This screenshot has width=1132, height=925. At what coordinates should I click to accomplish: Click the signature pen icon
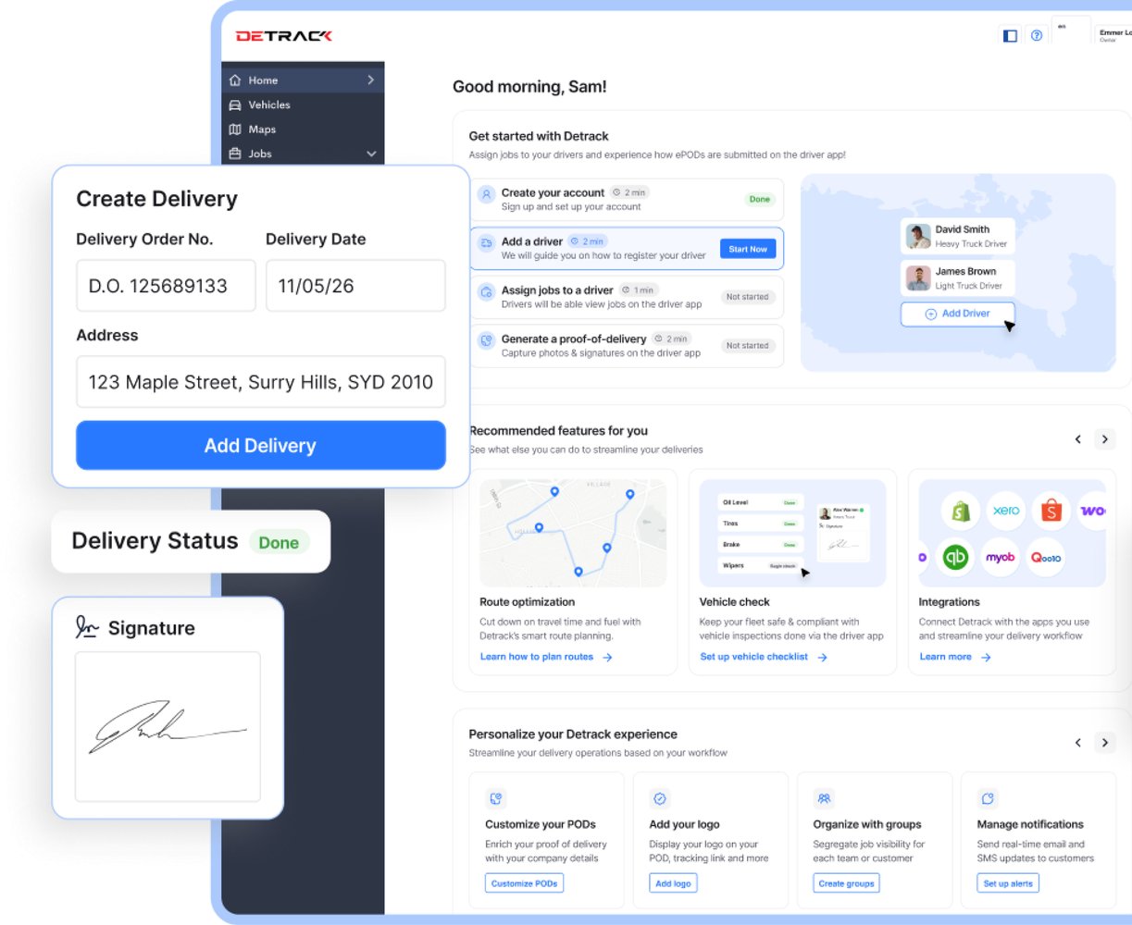tap(87, 628)
